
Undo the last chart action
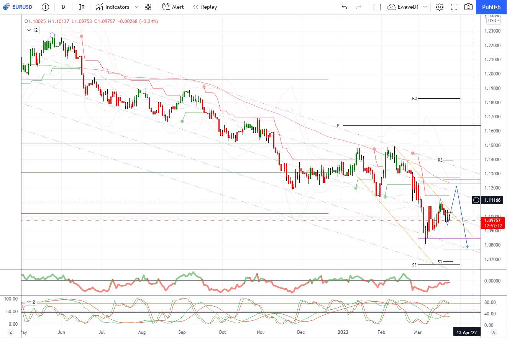pyautogui.click(x=344, y=7)
